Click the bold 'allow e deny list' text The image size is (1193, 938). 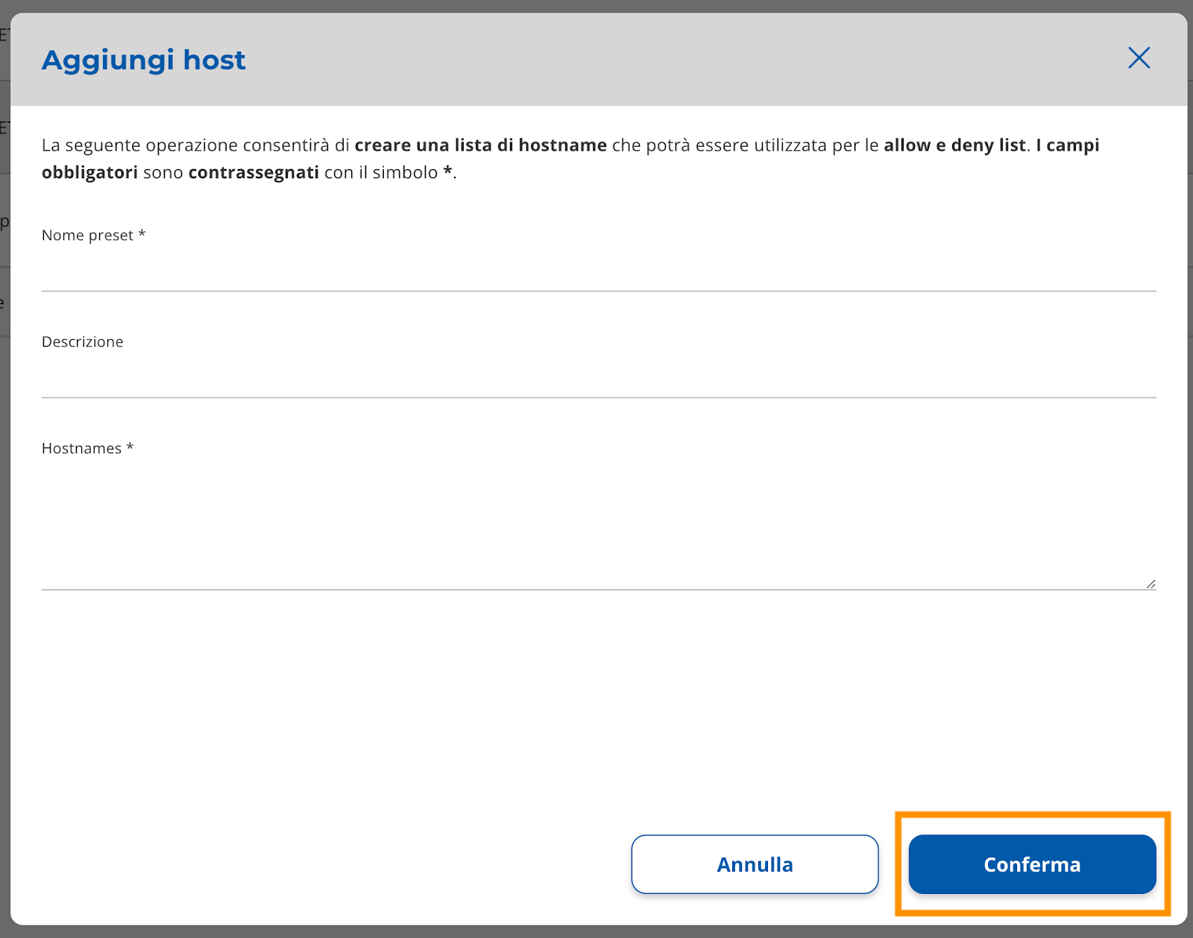[x=954, y=145]
